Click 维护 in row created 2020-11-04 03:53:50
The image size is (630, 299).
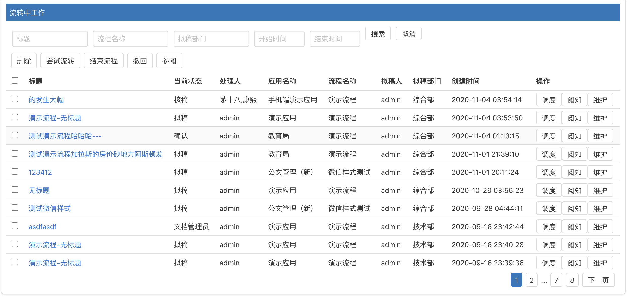tap(600, 118)
